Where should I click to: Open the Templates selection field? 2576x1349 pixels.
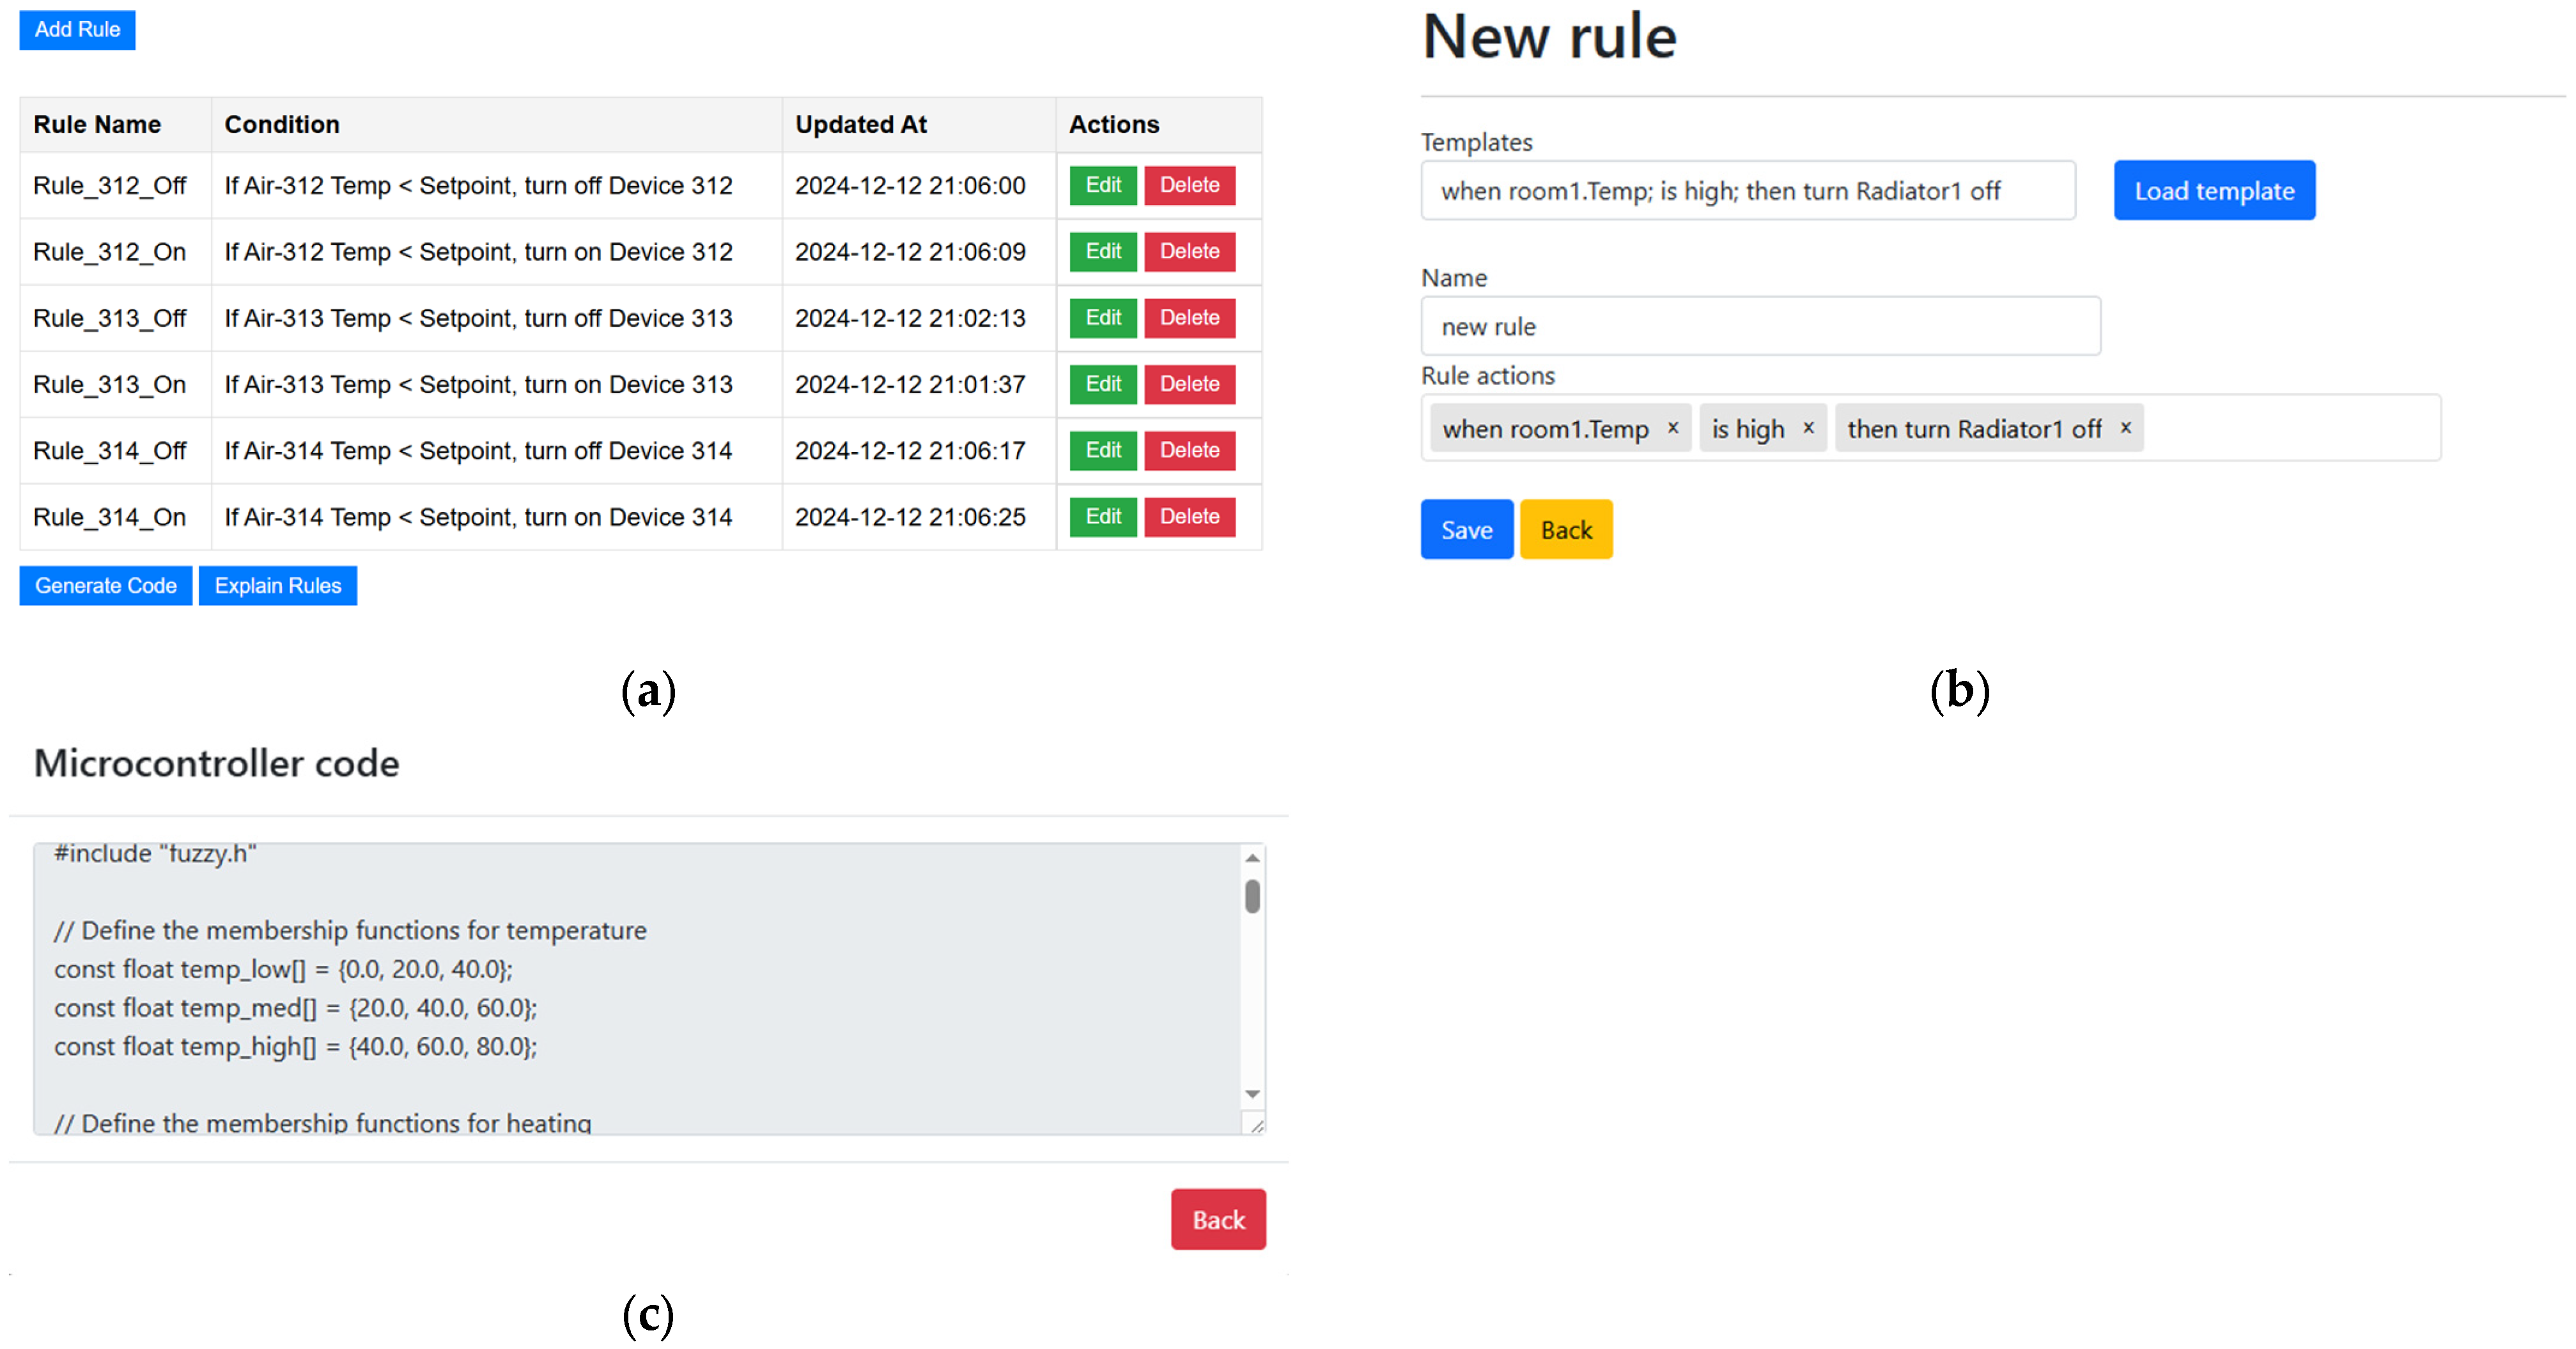1747,191
